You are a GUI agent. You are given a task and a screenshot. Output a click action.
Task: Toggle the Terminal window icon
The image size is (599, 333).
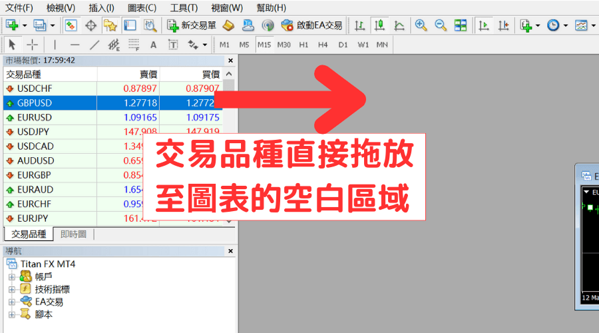(x=130, y=25)
